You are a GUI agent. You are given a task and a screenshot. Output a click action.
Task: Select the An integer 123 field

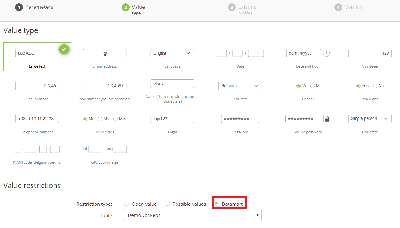click(370, 53)
